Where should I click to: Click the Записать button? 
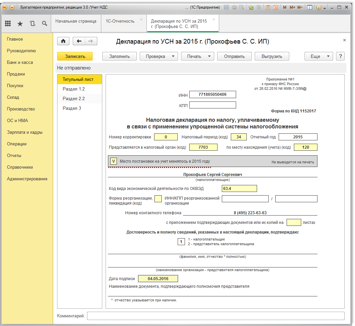pos(75,56)
